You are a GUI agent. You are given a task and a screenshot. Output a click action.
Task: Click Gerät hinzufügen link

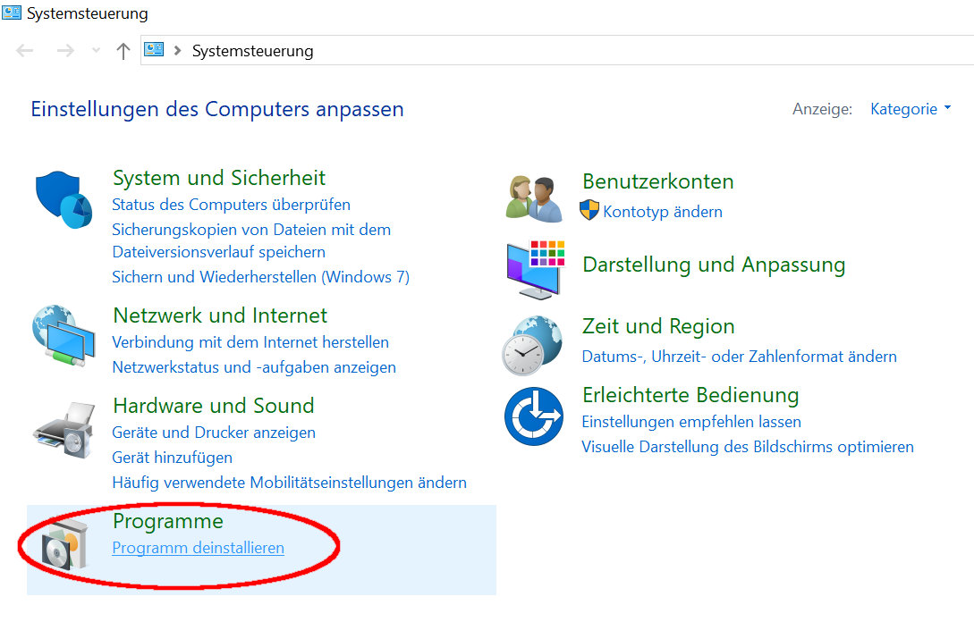[172, 458]
